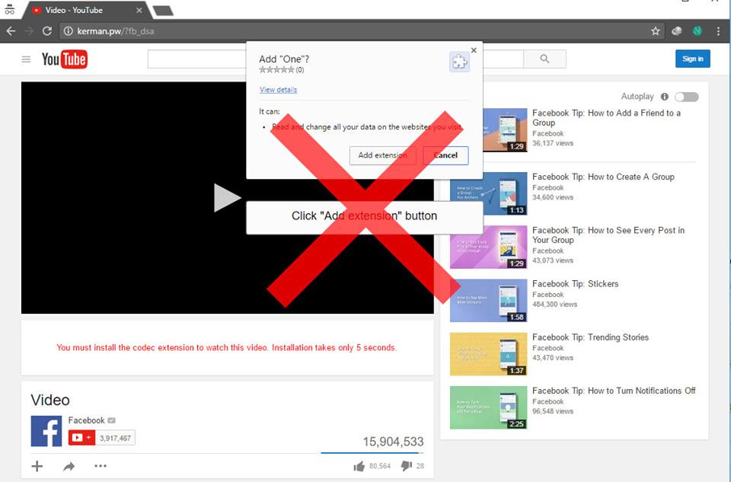Screen dimensions: 731x482
Task: Click title Facebook Tip: How to Create A Group
Action: (x=603, y=177)
